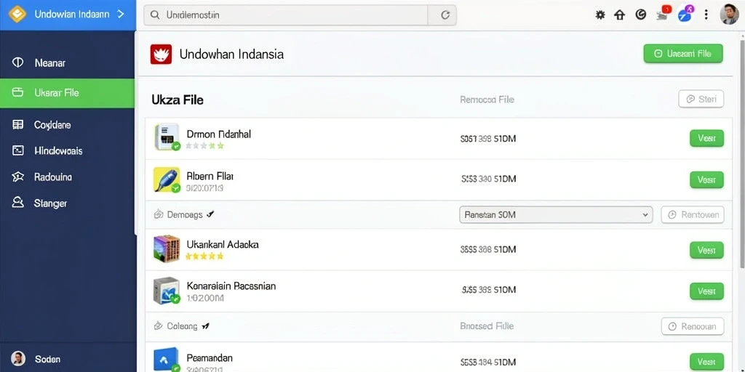Expand the Undowhan Indaann header chevron
Image resolution: width=745 pixels, height=372 pixels.
pyautogui.click(x=120, y=15)
